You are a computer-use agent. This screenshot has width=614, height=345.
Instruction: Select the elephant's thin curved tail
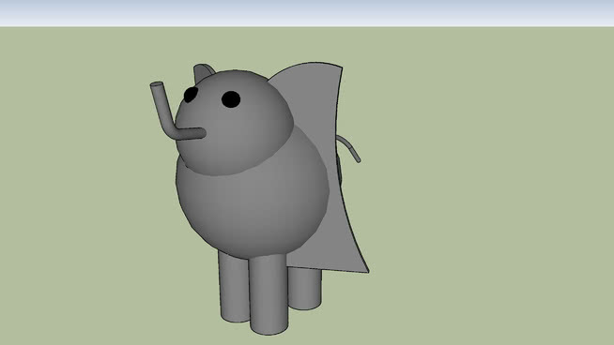click(349, 148)
